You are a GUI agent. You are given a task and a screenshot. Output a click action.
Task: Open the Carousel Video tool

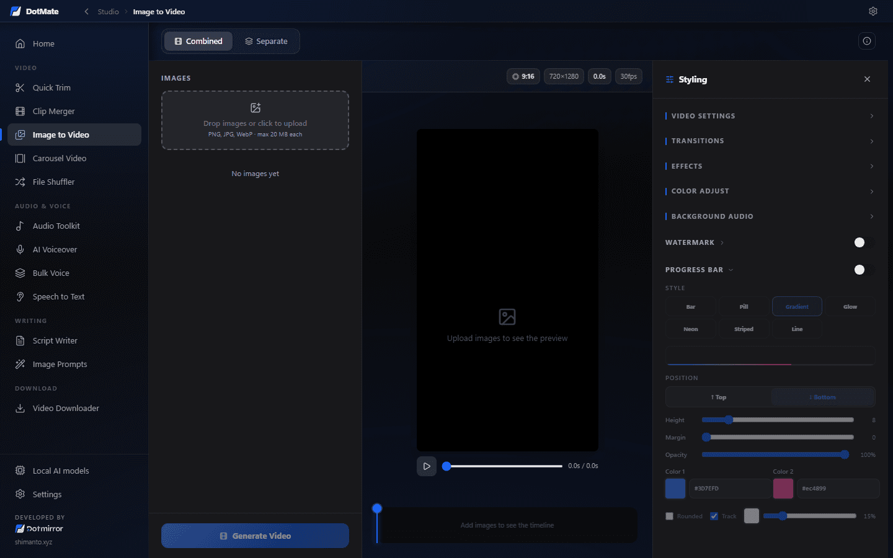tap(74, 158)
